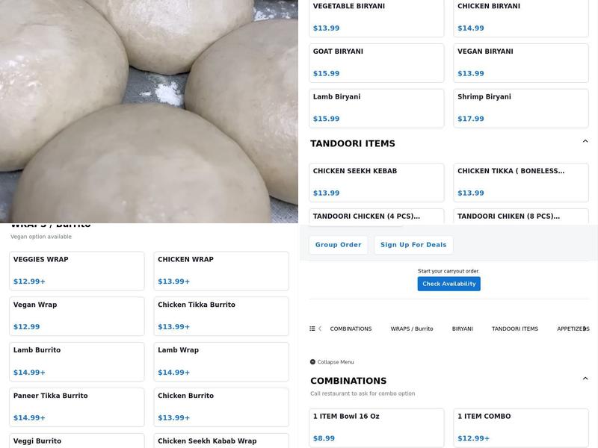Open the 1 ITEM COMBO item
This screenshot has width=598, height=448.
[x=521, y=428]
